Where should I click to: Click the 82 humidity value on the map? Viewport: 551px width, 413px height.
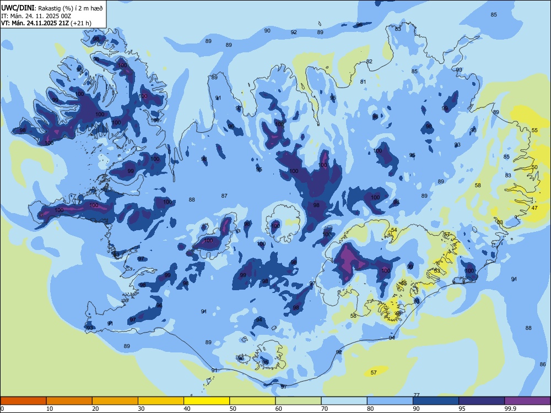point(369,62)
